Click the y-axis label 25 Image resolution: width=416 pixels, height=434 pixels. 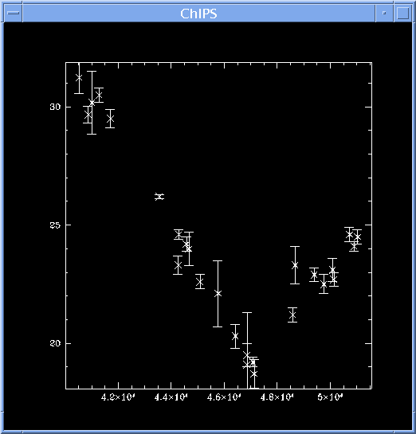(x=55, y=225)
